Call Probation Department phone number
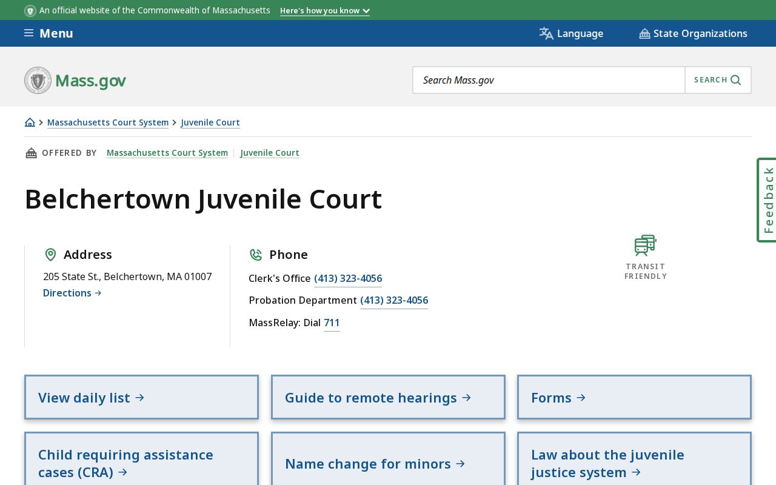 [394, 301]
